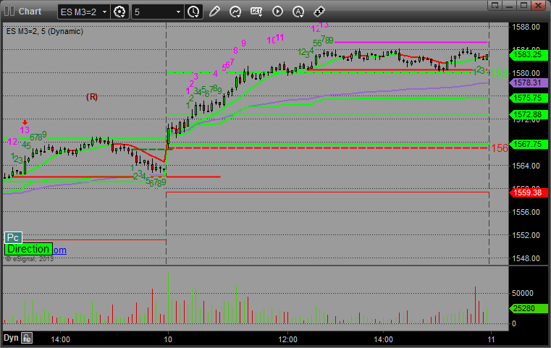Select the pencil drawing tool

click(x=214, y=12)
